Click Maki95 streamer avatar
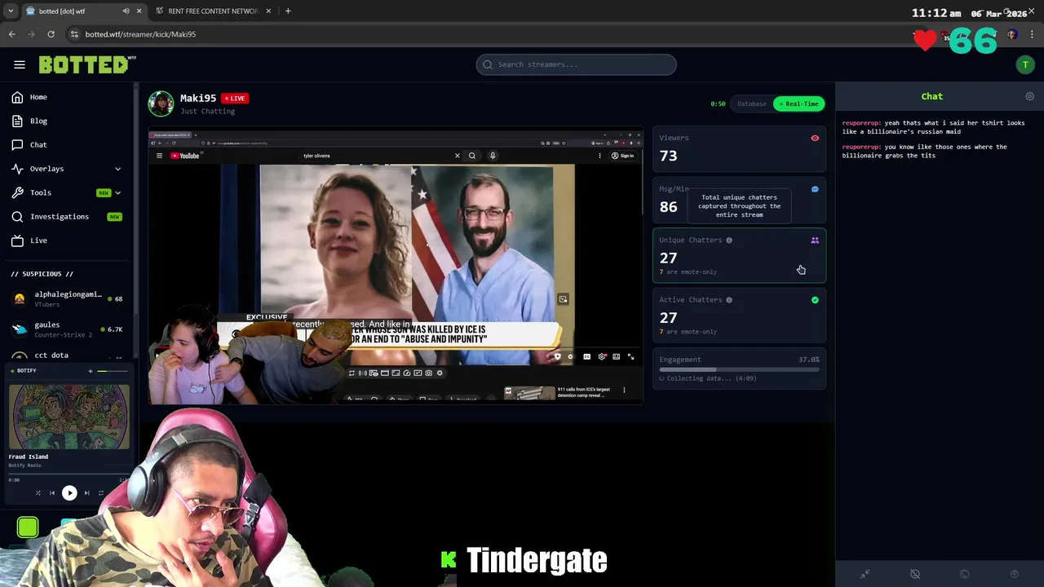 tap(161, 104)
